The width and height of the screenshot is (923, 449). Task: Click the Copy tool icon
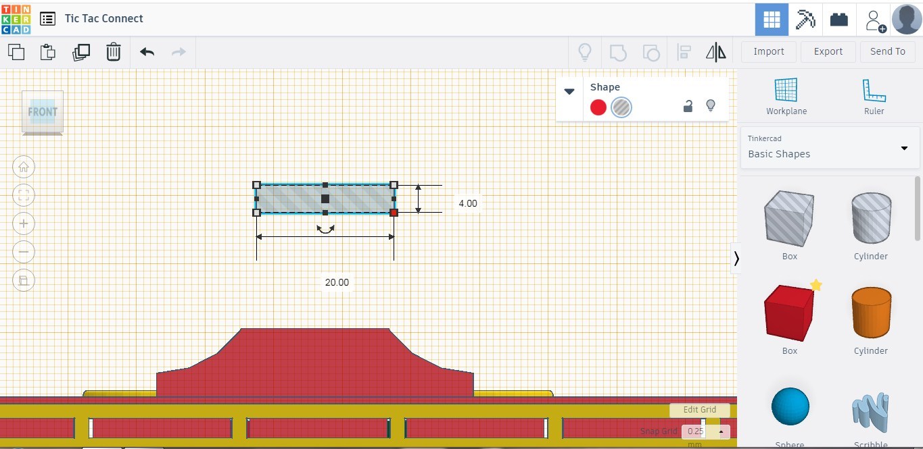pyautogui.click(x=16, y=52)
